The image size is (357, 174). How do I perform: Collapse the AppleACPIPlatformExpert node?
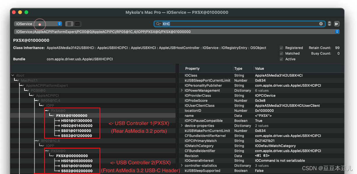pyautogui.click(x=23, y=86)
